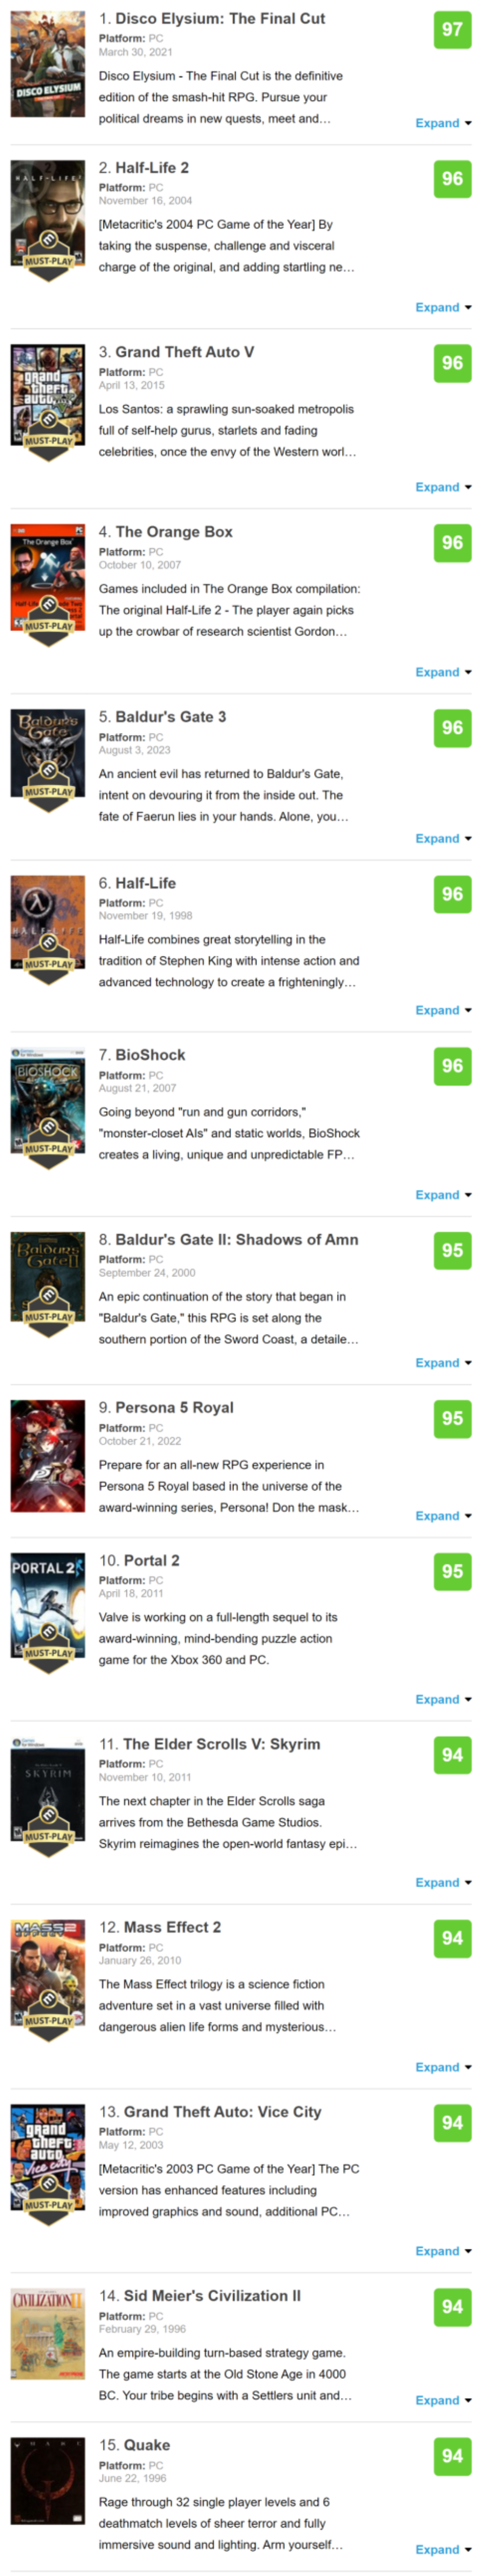Open The Orange Box title link

[x=174, y=532]
